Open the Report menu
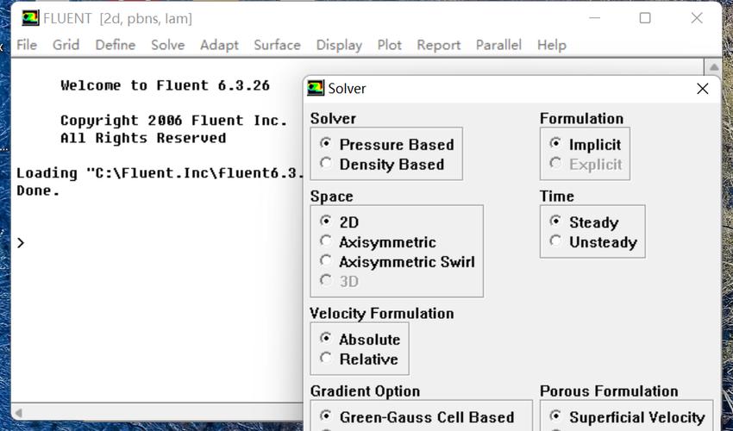733x431 pixels. tap(438, 45)
